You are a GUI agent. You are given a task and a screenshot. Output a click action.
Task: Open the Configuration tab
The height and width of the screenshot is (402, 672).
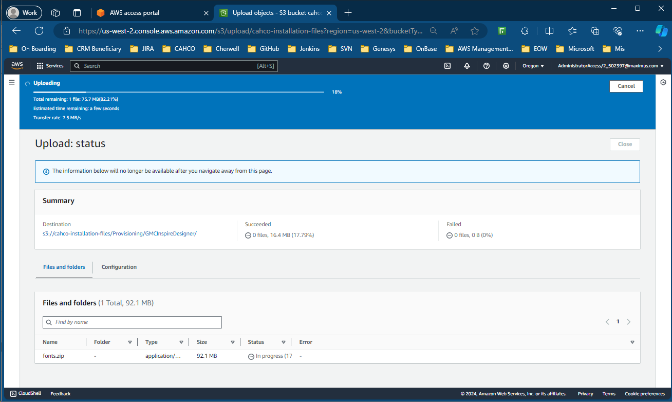[119, 267]
